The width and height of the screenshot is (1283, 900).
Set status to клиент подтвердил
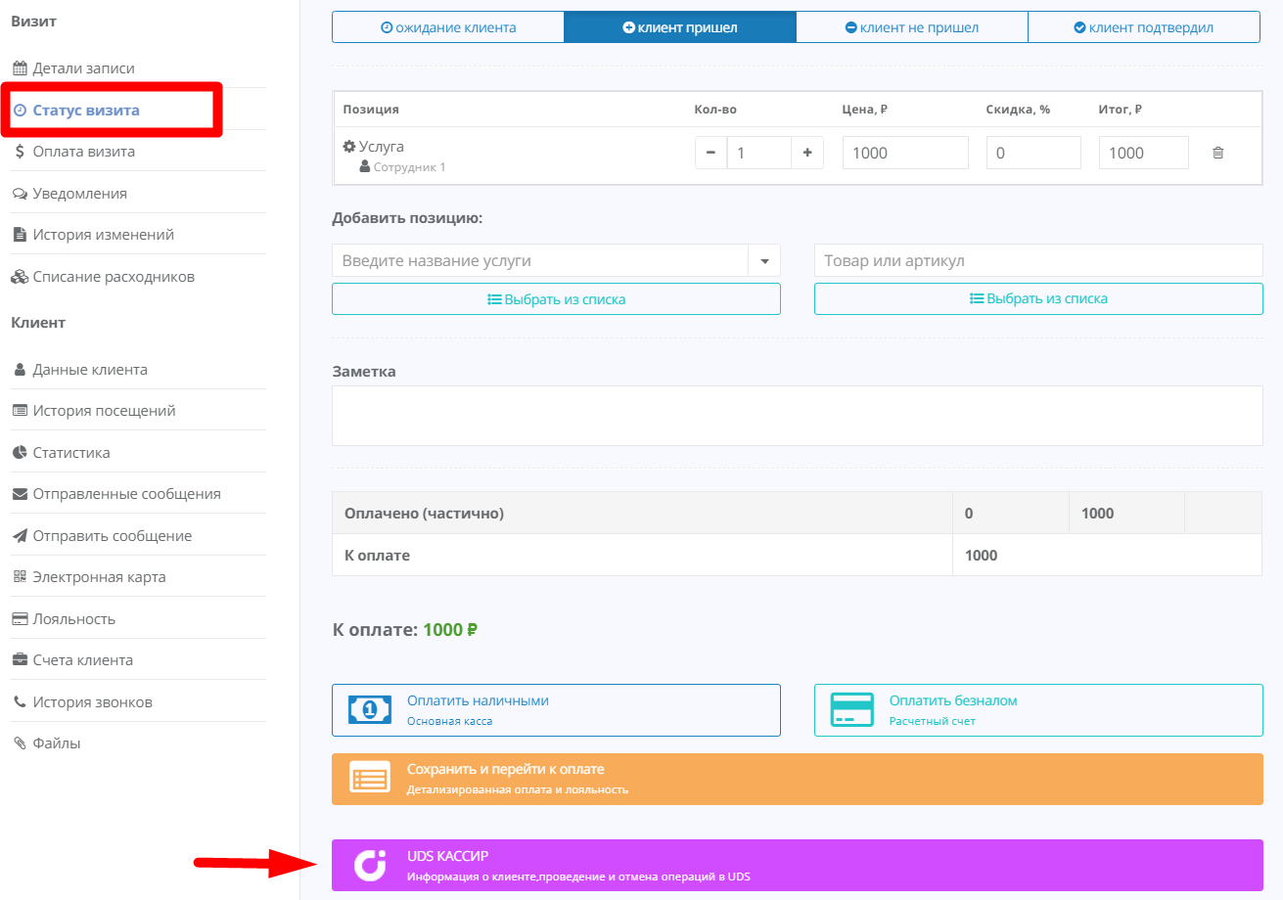point(1144,27)
